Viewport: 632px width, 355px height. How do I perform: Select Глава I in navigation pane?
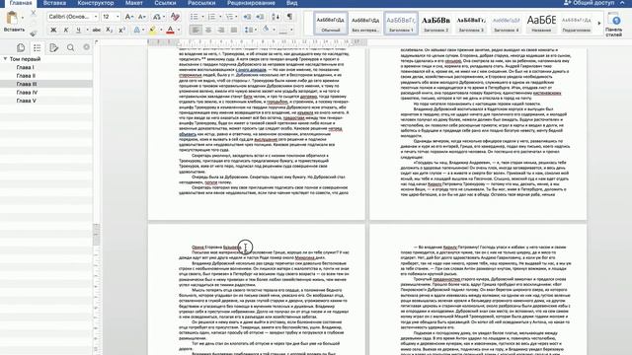pyautogui.click(x=25, y=67)
